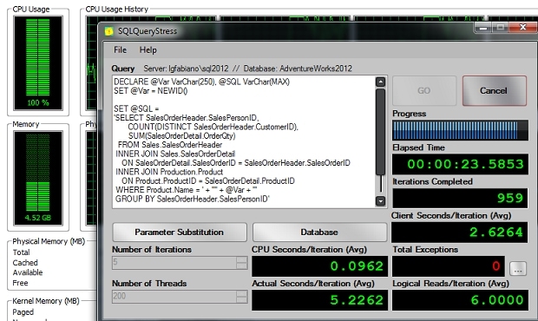Image resolution: width=538 pixels, height=321 pixels.
Task: Click the query box scroll down arrow
Action: (x=380, y=201)
